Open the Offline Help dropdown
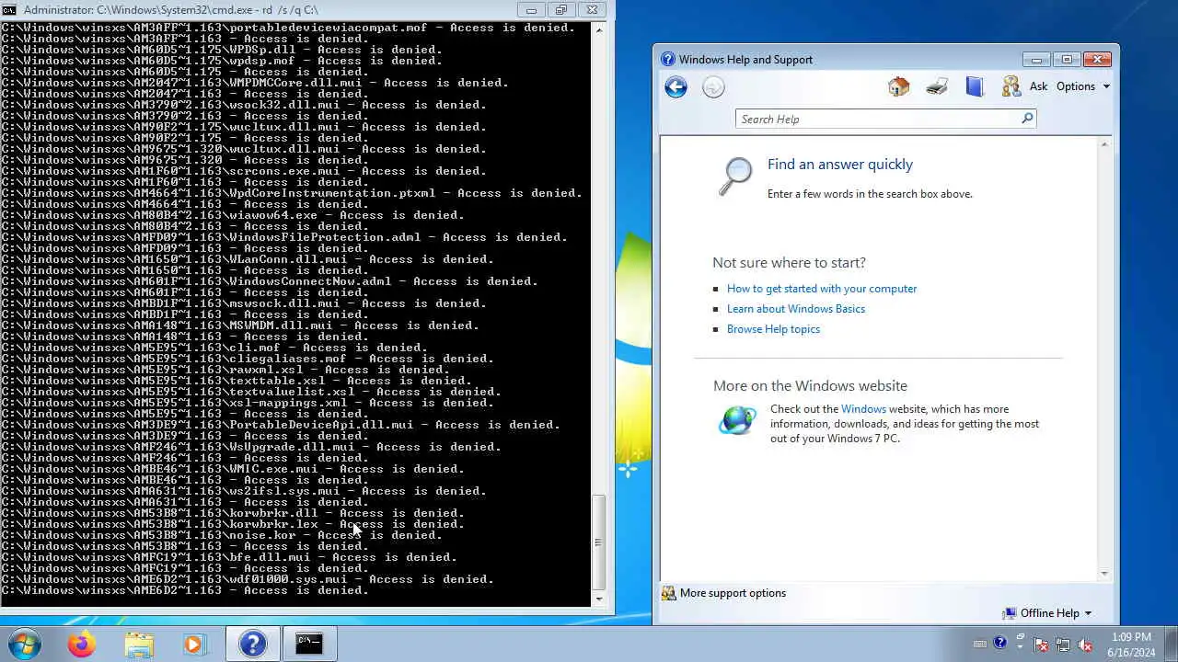1178x662 pixels. tap(1048, 613)
